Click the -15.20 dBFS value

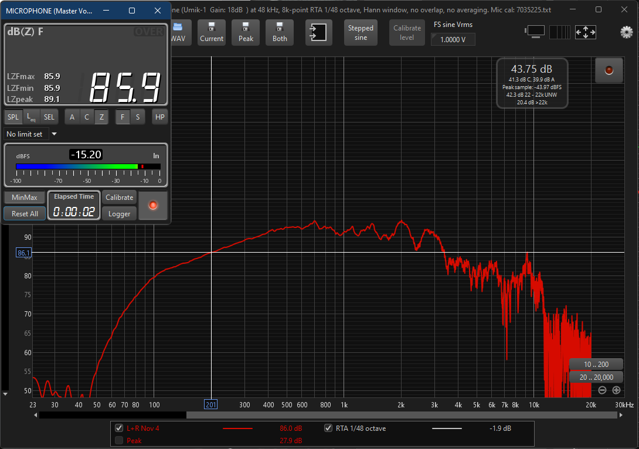(86, 155)
